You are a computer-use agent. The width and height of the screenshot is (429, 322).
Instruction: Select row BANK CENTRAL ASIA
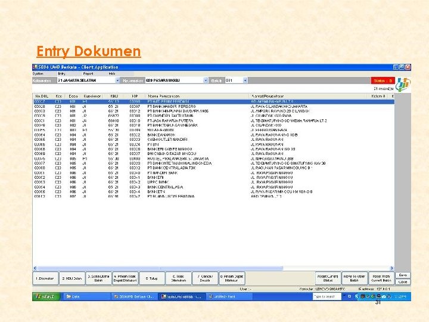[x=214, y=187]
